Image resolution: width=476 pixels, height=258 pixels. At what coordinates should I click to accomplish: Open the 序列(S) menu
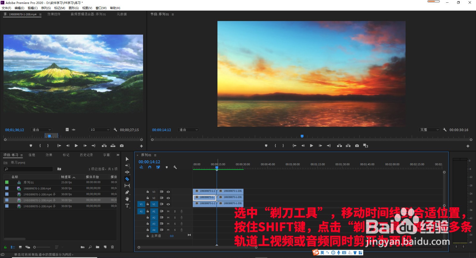click(x=46, y=8)
